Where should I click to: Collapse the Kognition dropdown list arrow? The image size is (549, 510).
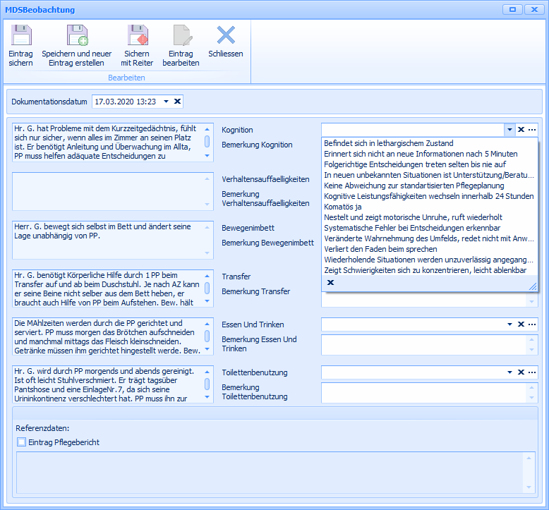click(509, 130)
